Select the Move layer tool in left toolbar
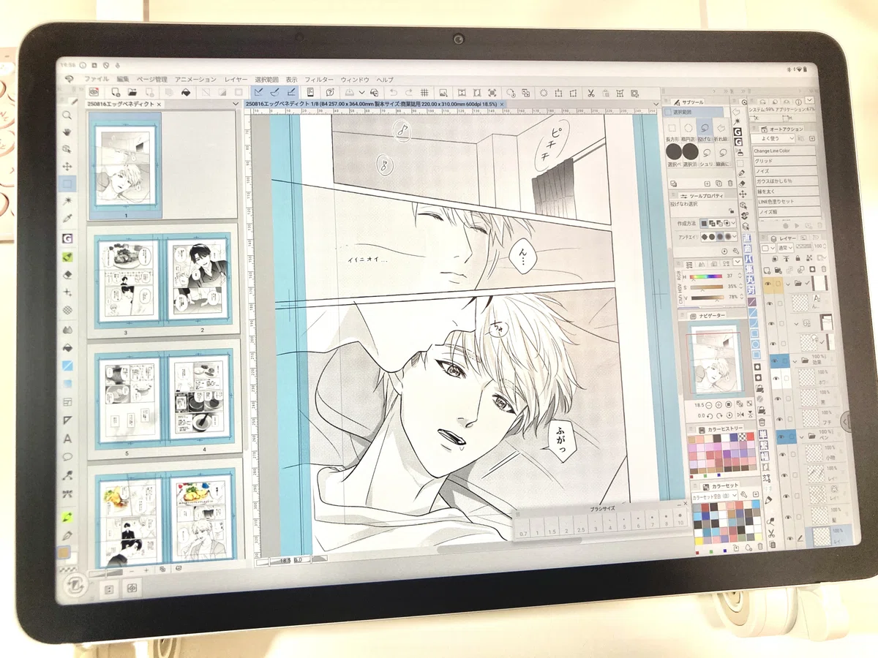The height and width of the screenshot is (658, 878). tap(67, 167)
